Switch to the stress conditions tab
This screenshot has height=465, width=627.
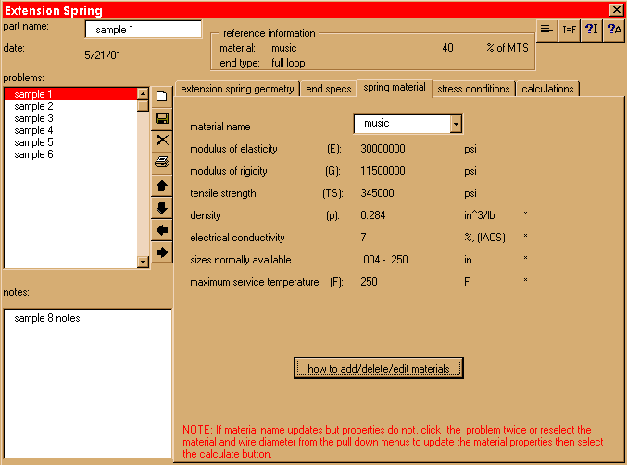(473, 89)
